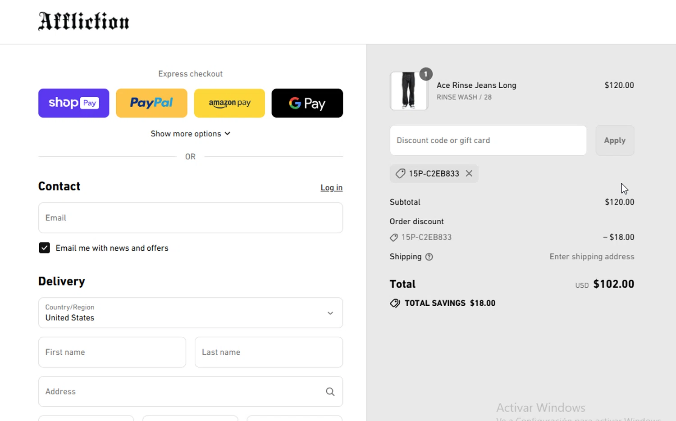Uncheck Email me with news and offers

44,248
